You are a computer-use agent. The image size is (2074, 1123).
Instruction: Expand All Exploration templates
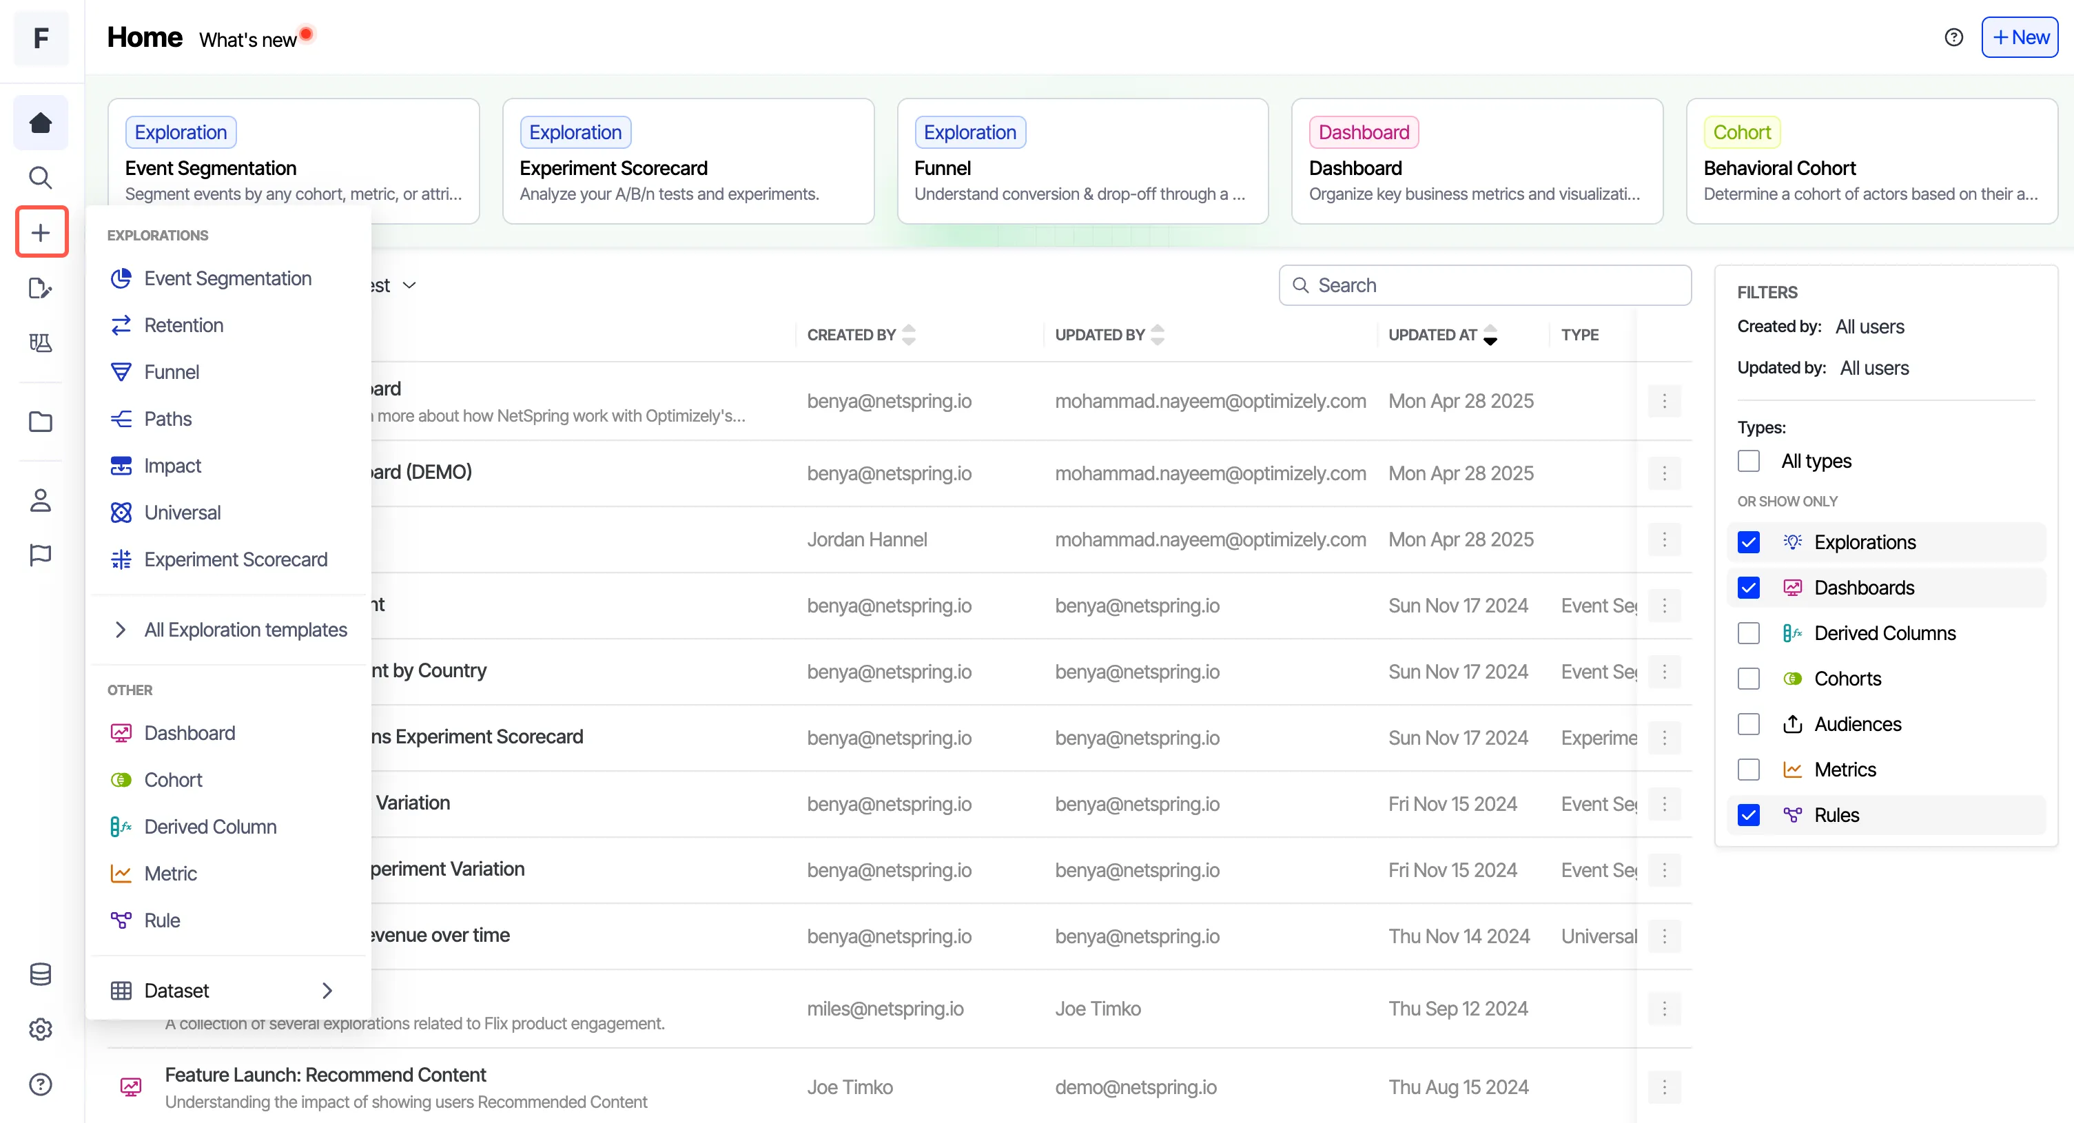click(228, 630)
